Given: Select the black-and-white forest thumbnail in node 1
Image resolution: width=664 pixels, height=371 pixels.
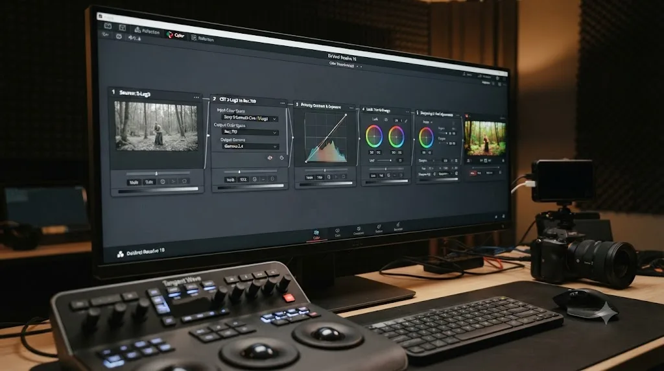Looking at the screenshot, I should [x=156, y=126].
